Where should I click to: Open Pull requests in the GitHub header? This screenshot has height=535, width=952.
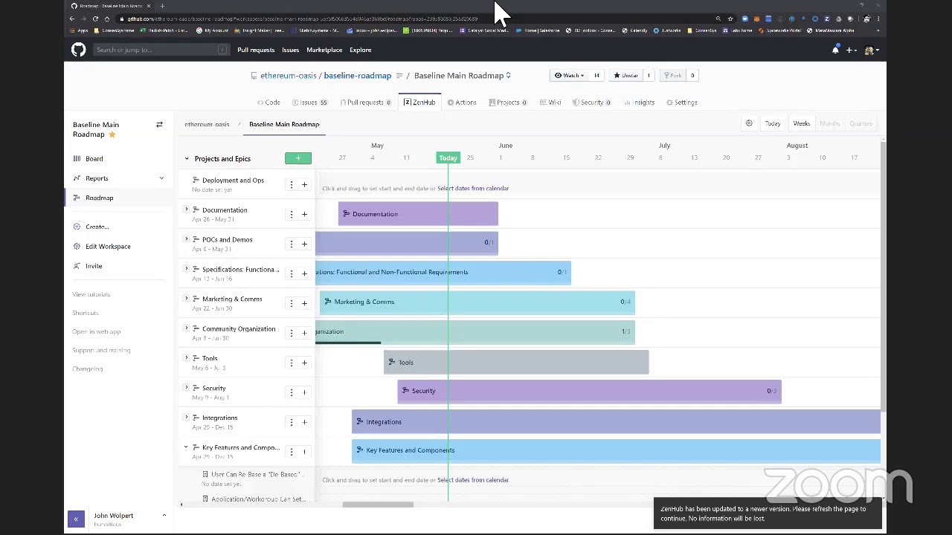pos(256,50)
